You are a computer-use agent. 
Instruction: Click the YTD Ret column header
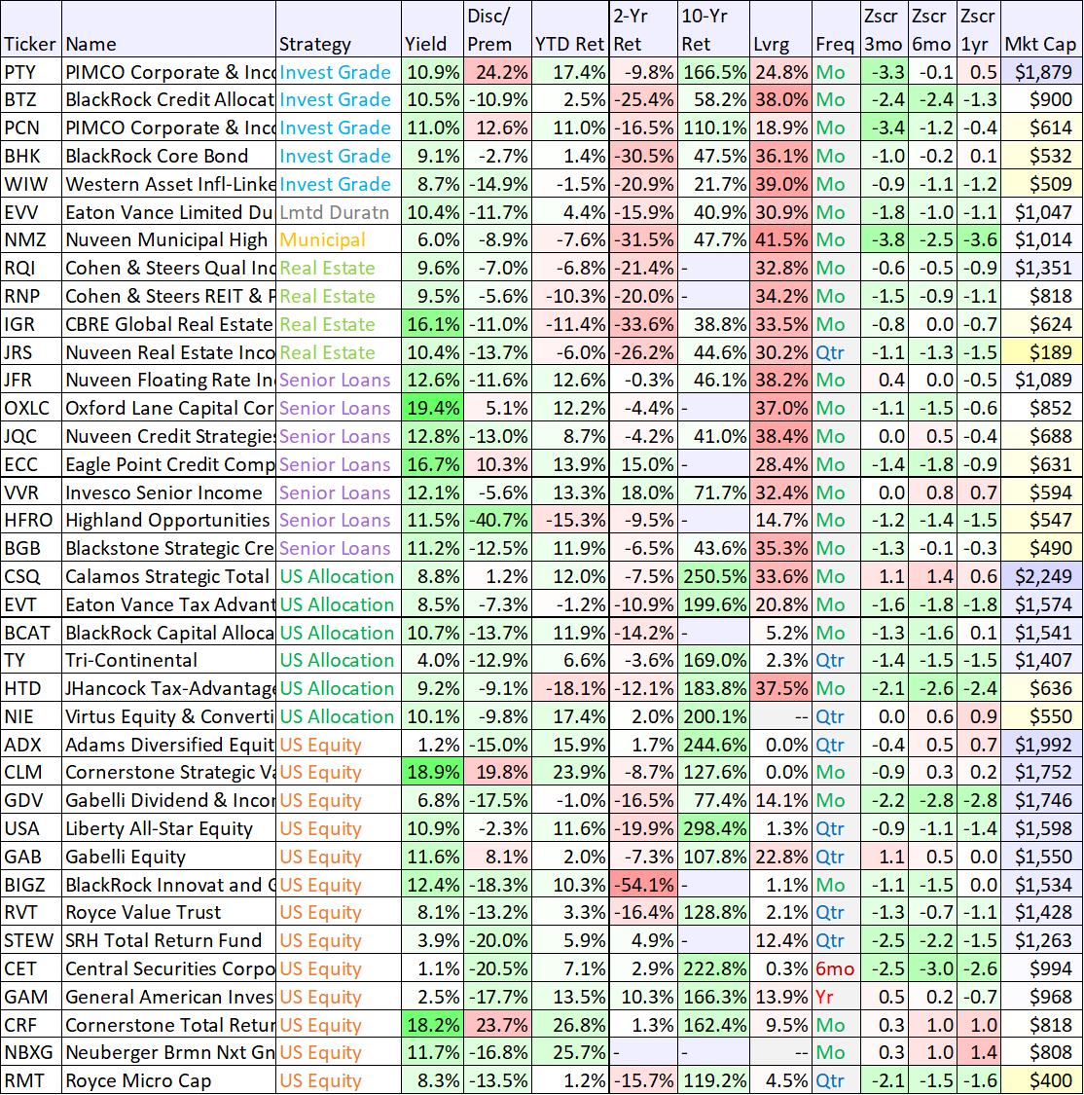tap(569, 29)
